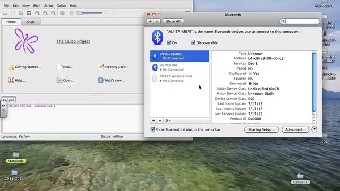Click the Bluetooth help question mark button
Screen dimensions: 340x191
(314, 129)
